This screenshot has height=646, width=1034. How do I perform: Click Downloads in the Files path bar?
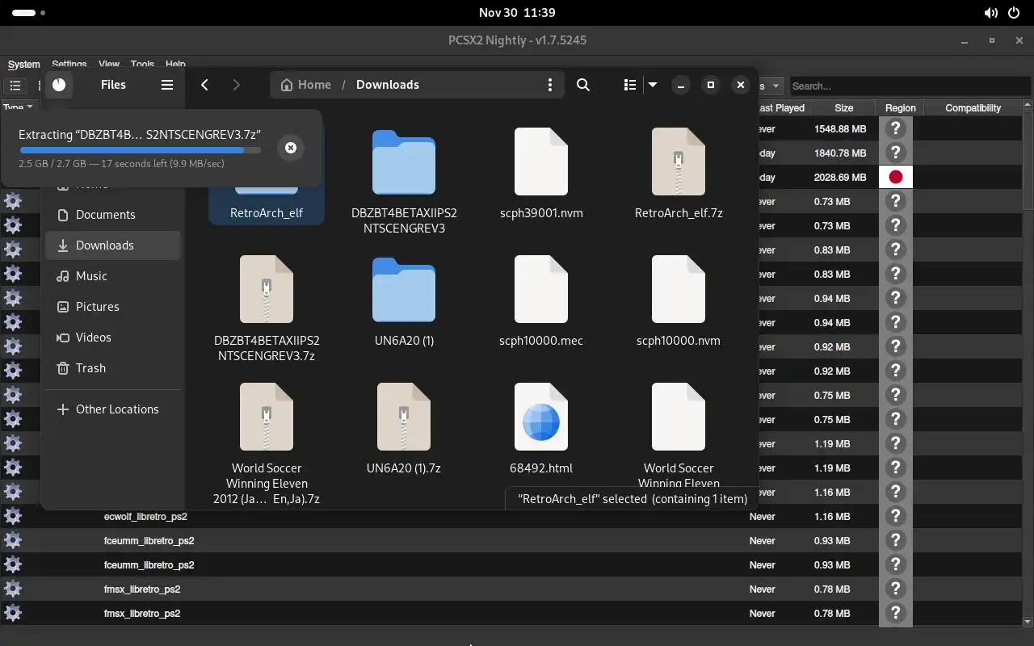click(388, 85)
